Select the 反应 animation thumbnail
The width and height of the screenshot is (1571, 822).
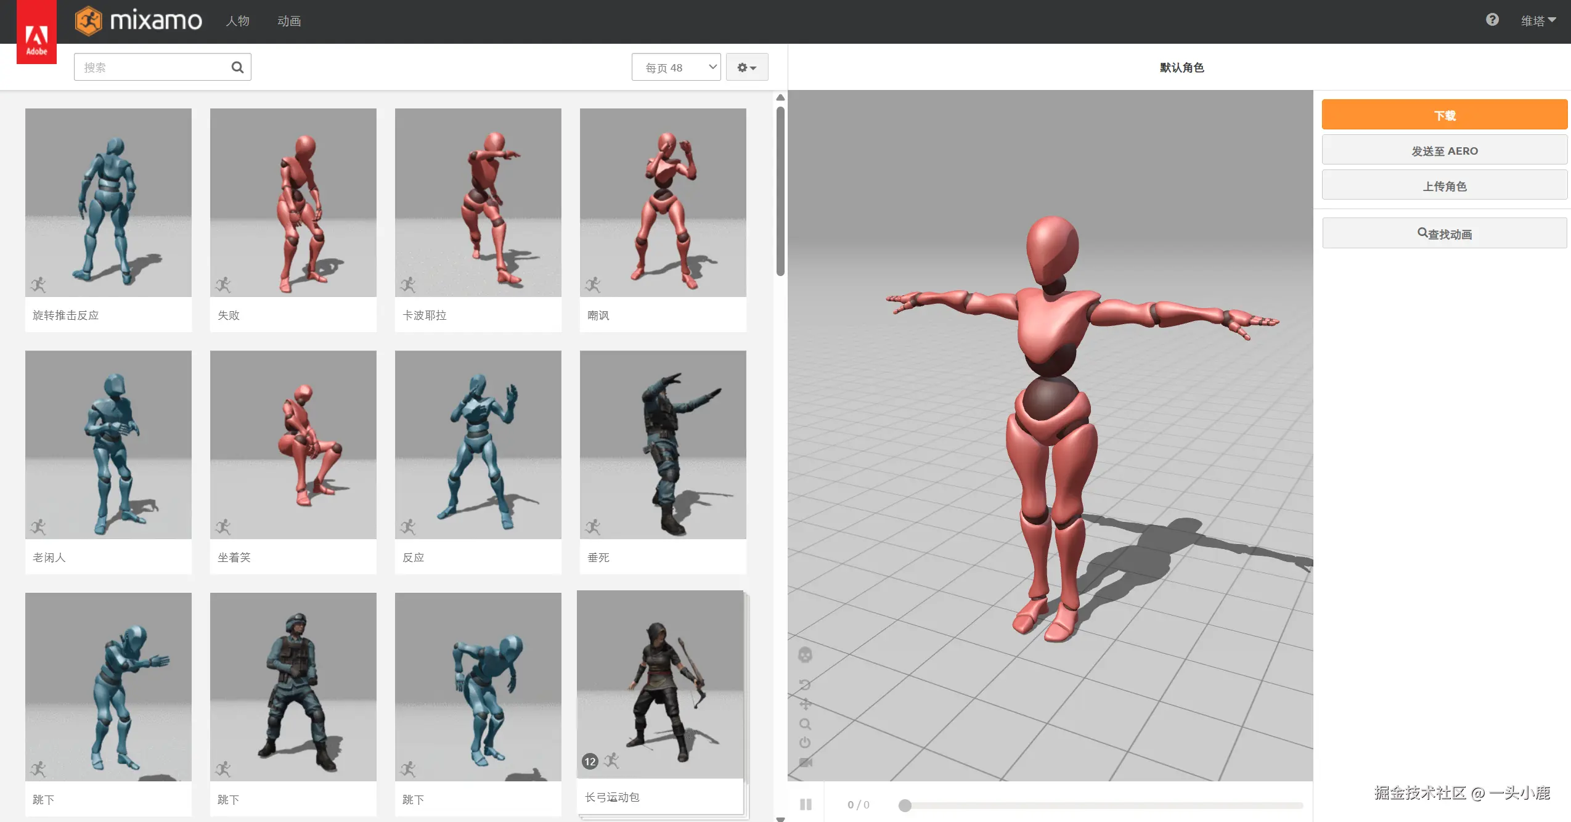pyautogui.click(x=478, y=445)
